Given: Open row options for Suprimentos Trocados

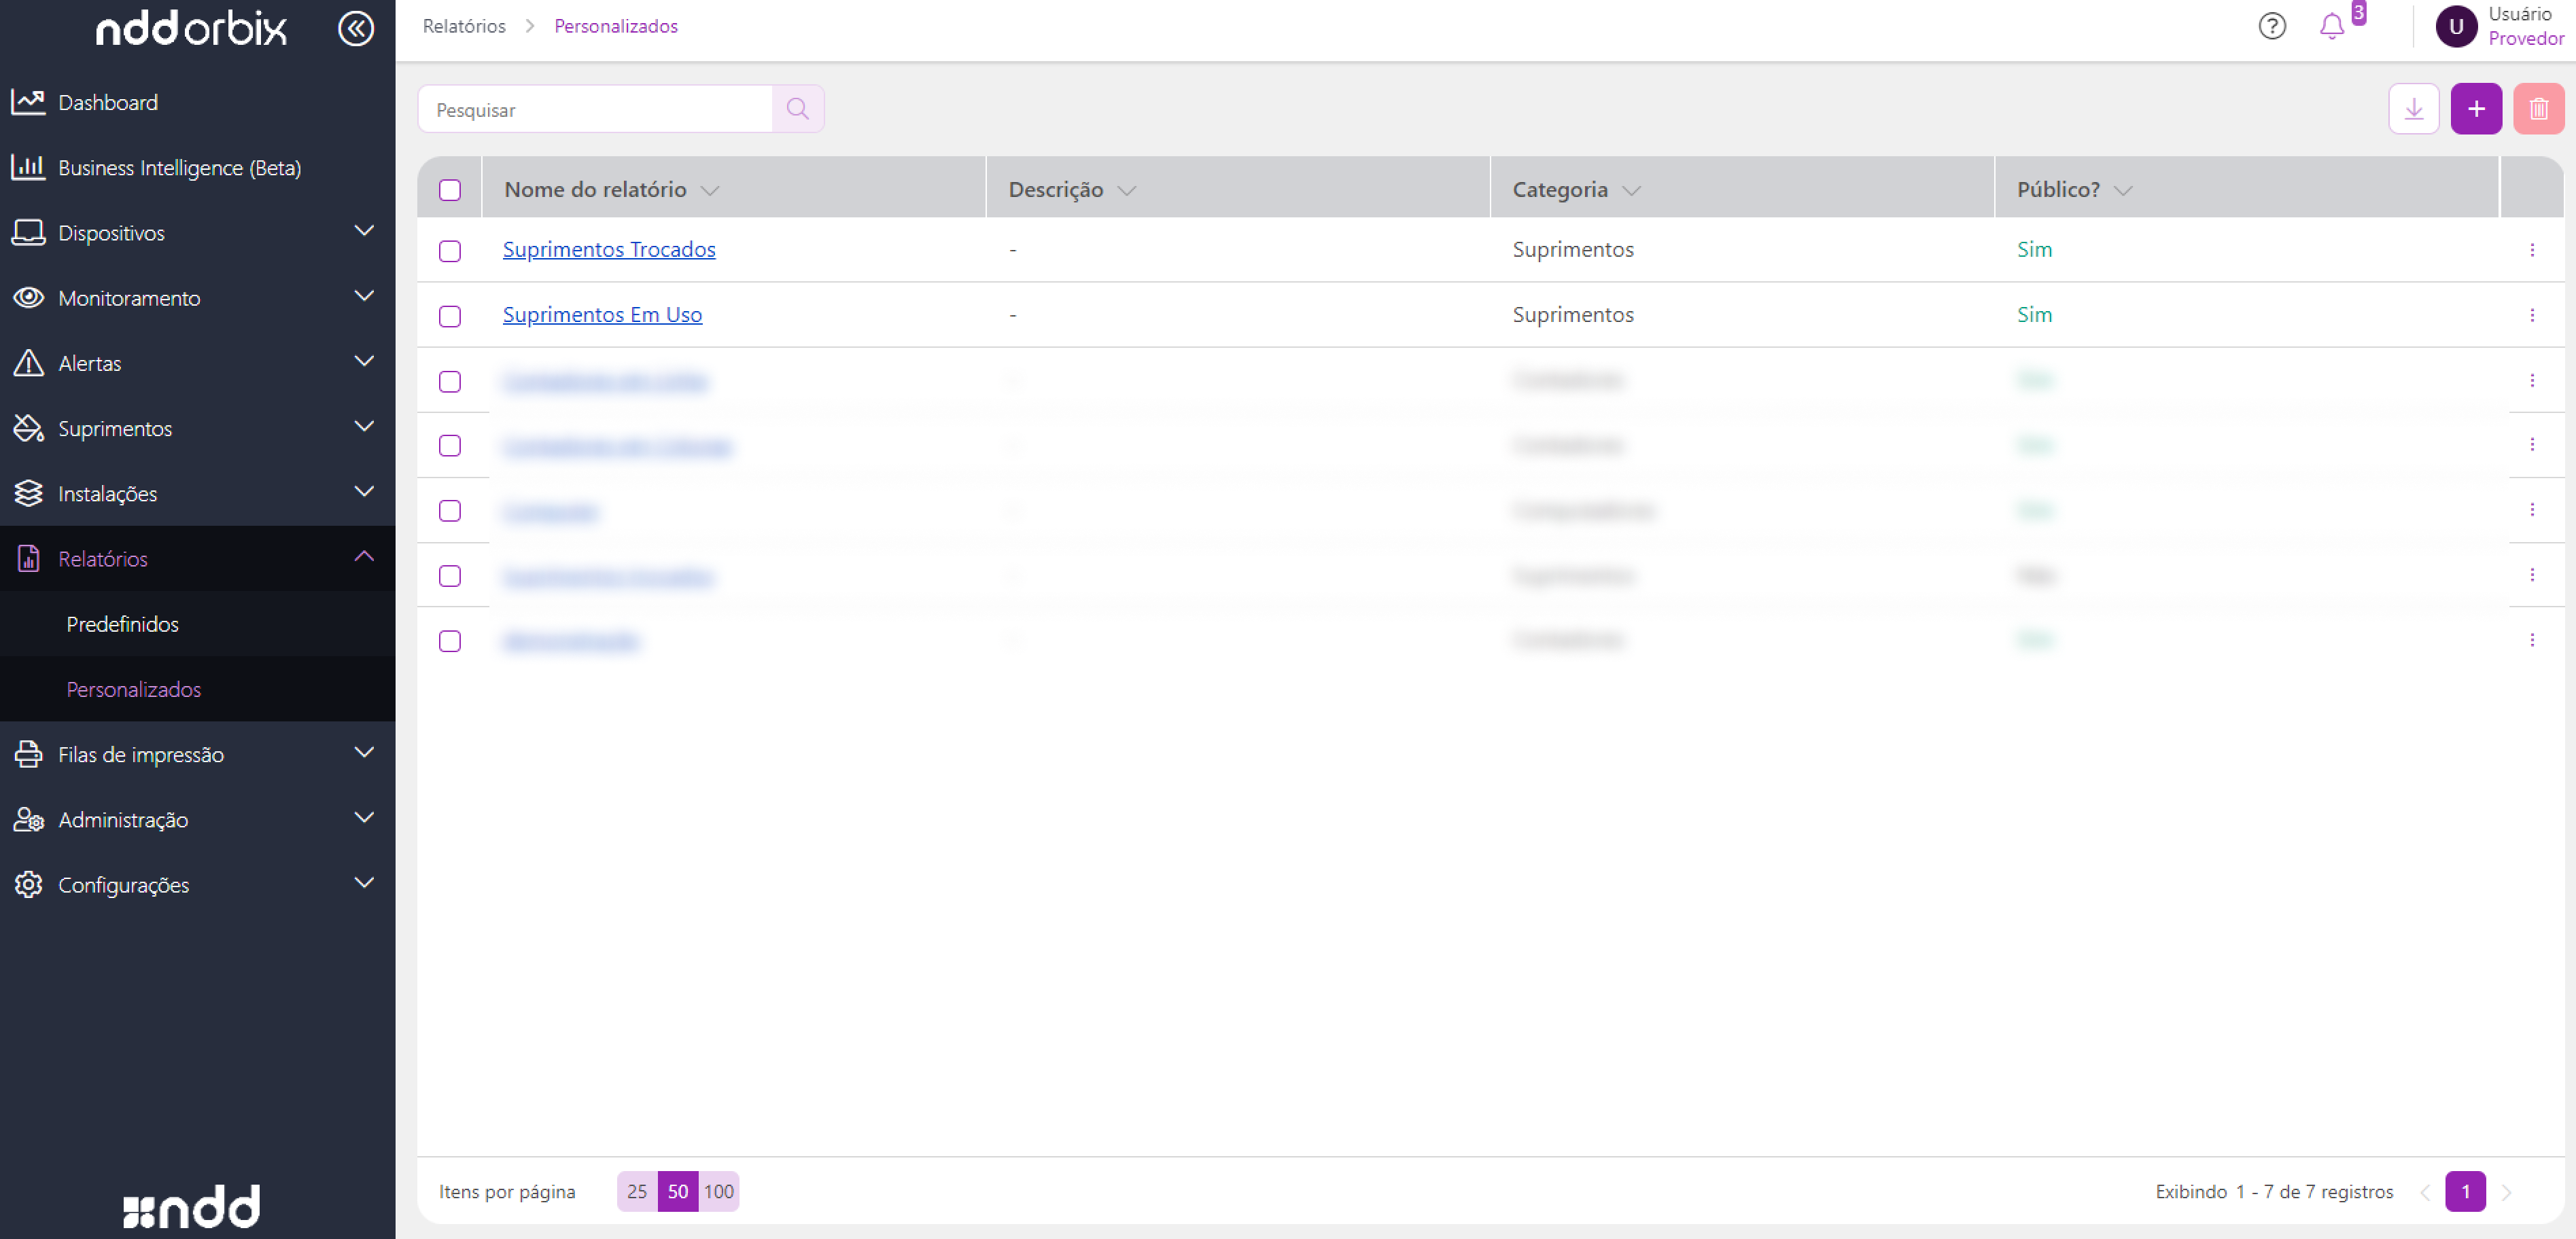Looking at the screenshot, I should (x=2532, y=250).
